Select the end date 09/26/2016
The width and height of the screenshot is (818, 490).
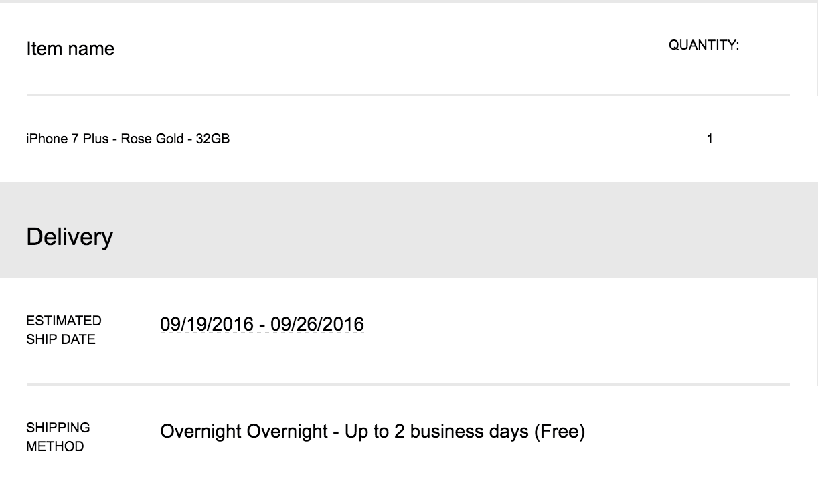pyautogui.click(x=317, y=325)
